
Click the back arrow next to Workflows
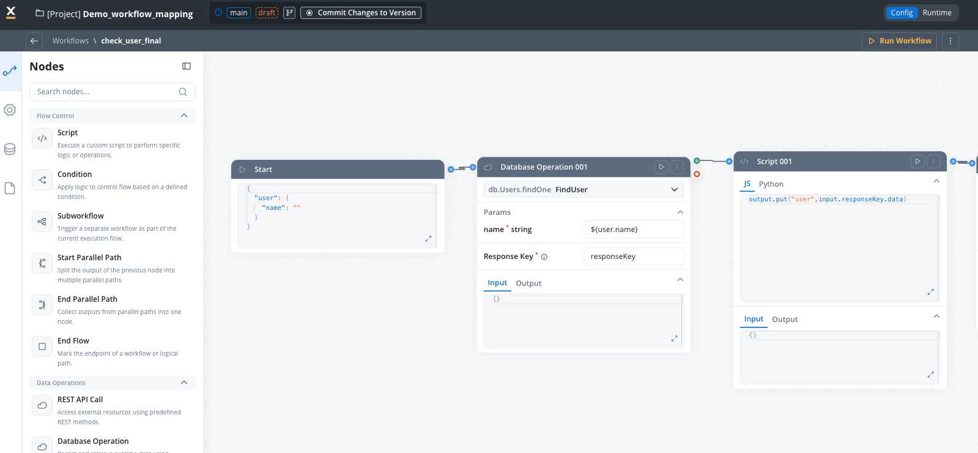[34, 41]
